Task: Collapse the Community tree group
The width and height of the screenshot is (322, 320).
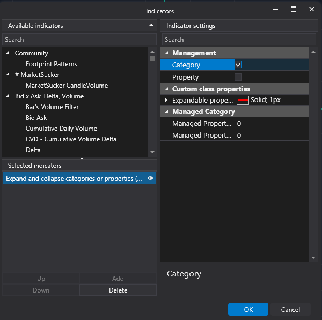Action: pyautogui.click(x=8, y=53)
